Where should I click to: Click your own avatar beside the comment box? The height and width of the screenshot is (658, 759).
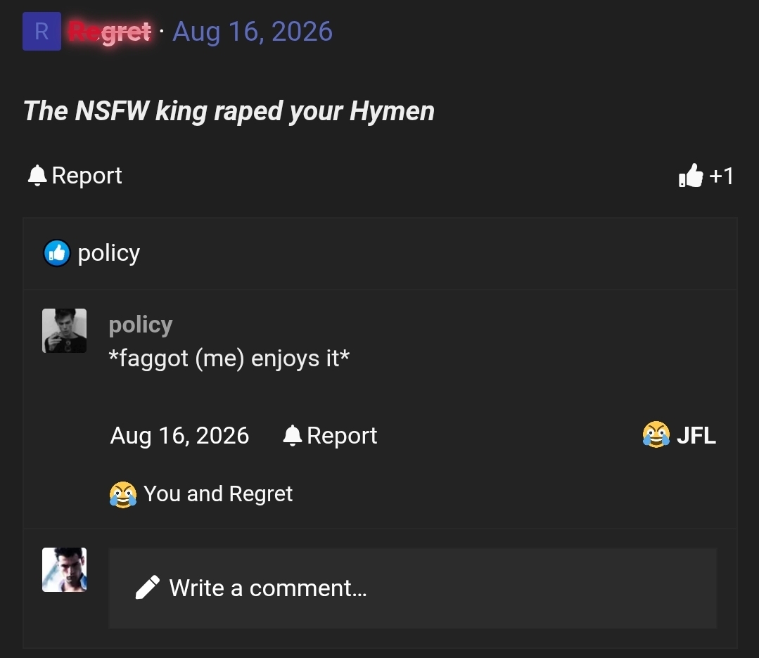click(65, 570)
